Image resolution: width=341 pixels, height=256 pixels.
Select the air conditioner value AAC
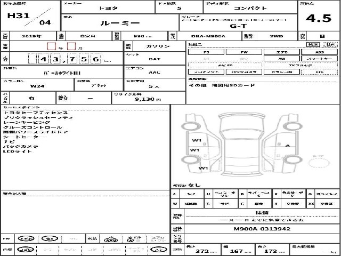click(155, 73)
